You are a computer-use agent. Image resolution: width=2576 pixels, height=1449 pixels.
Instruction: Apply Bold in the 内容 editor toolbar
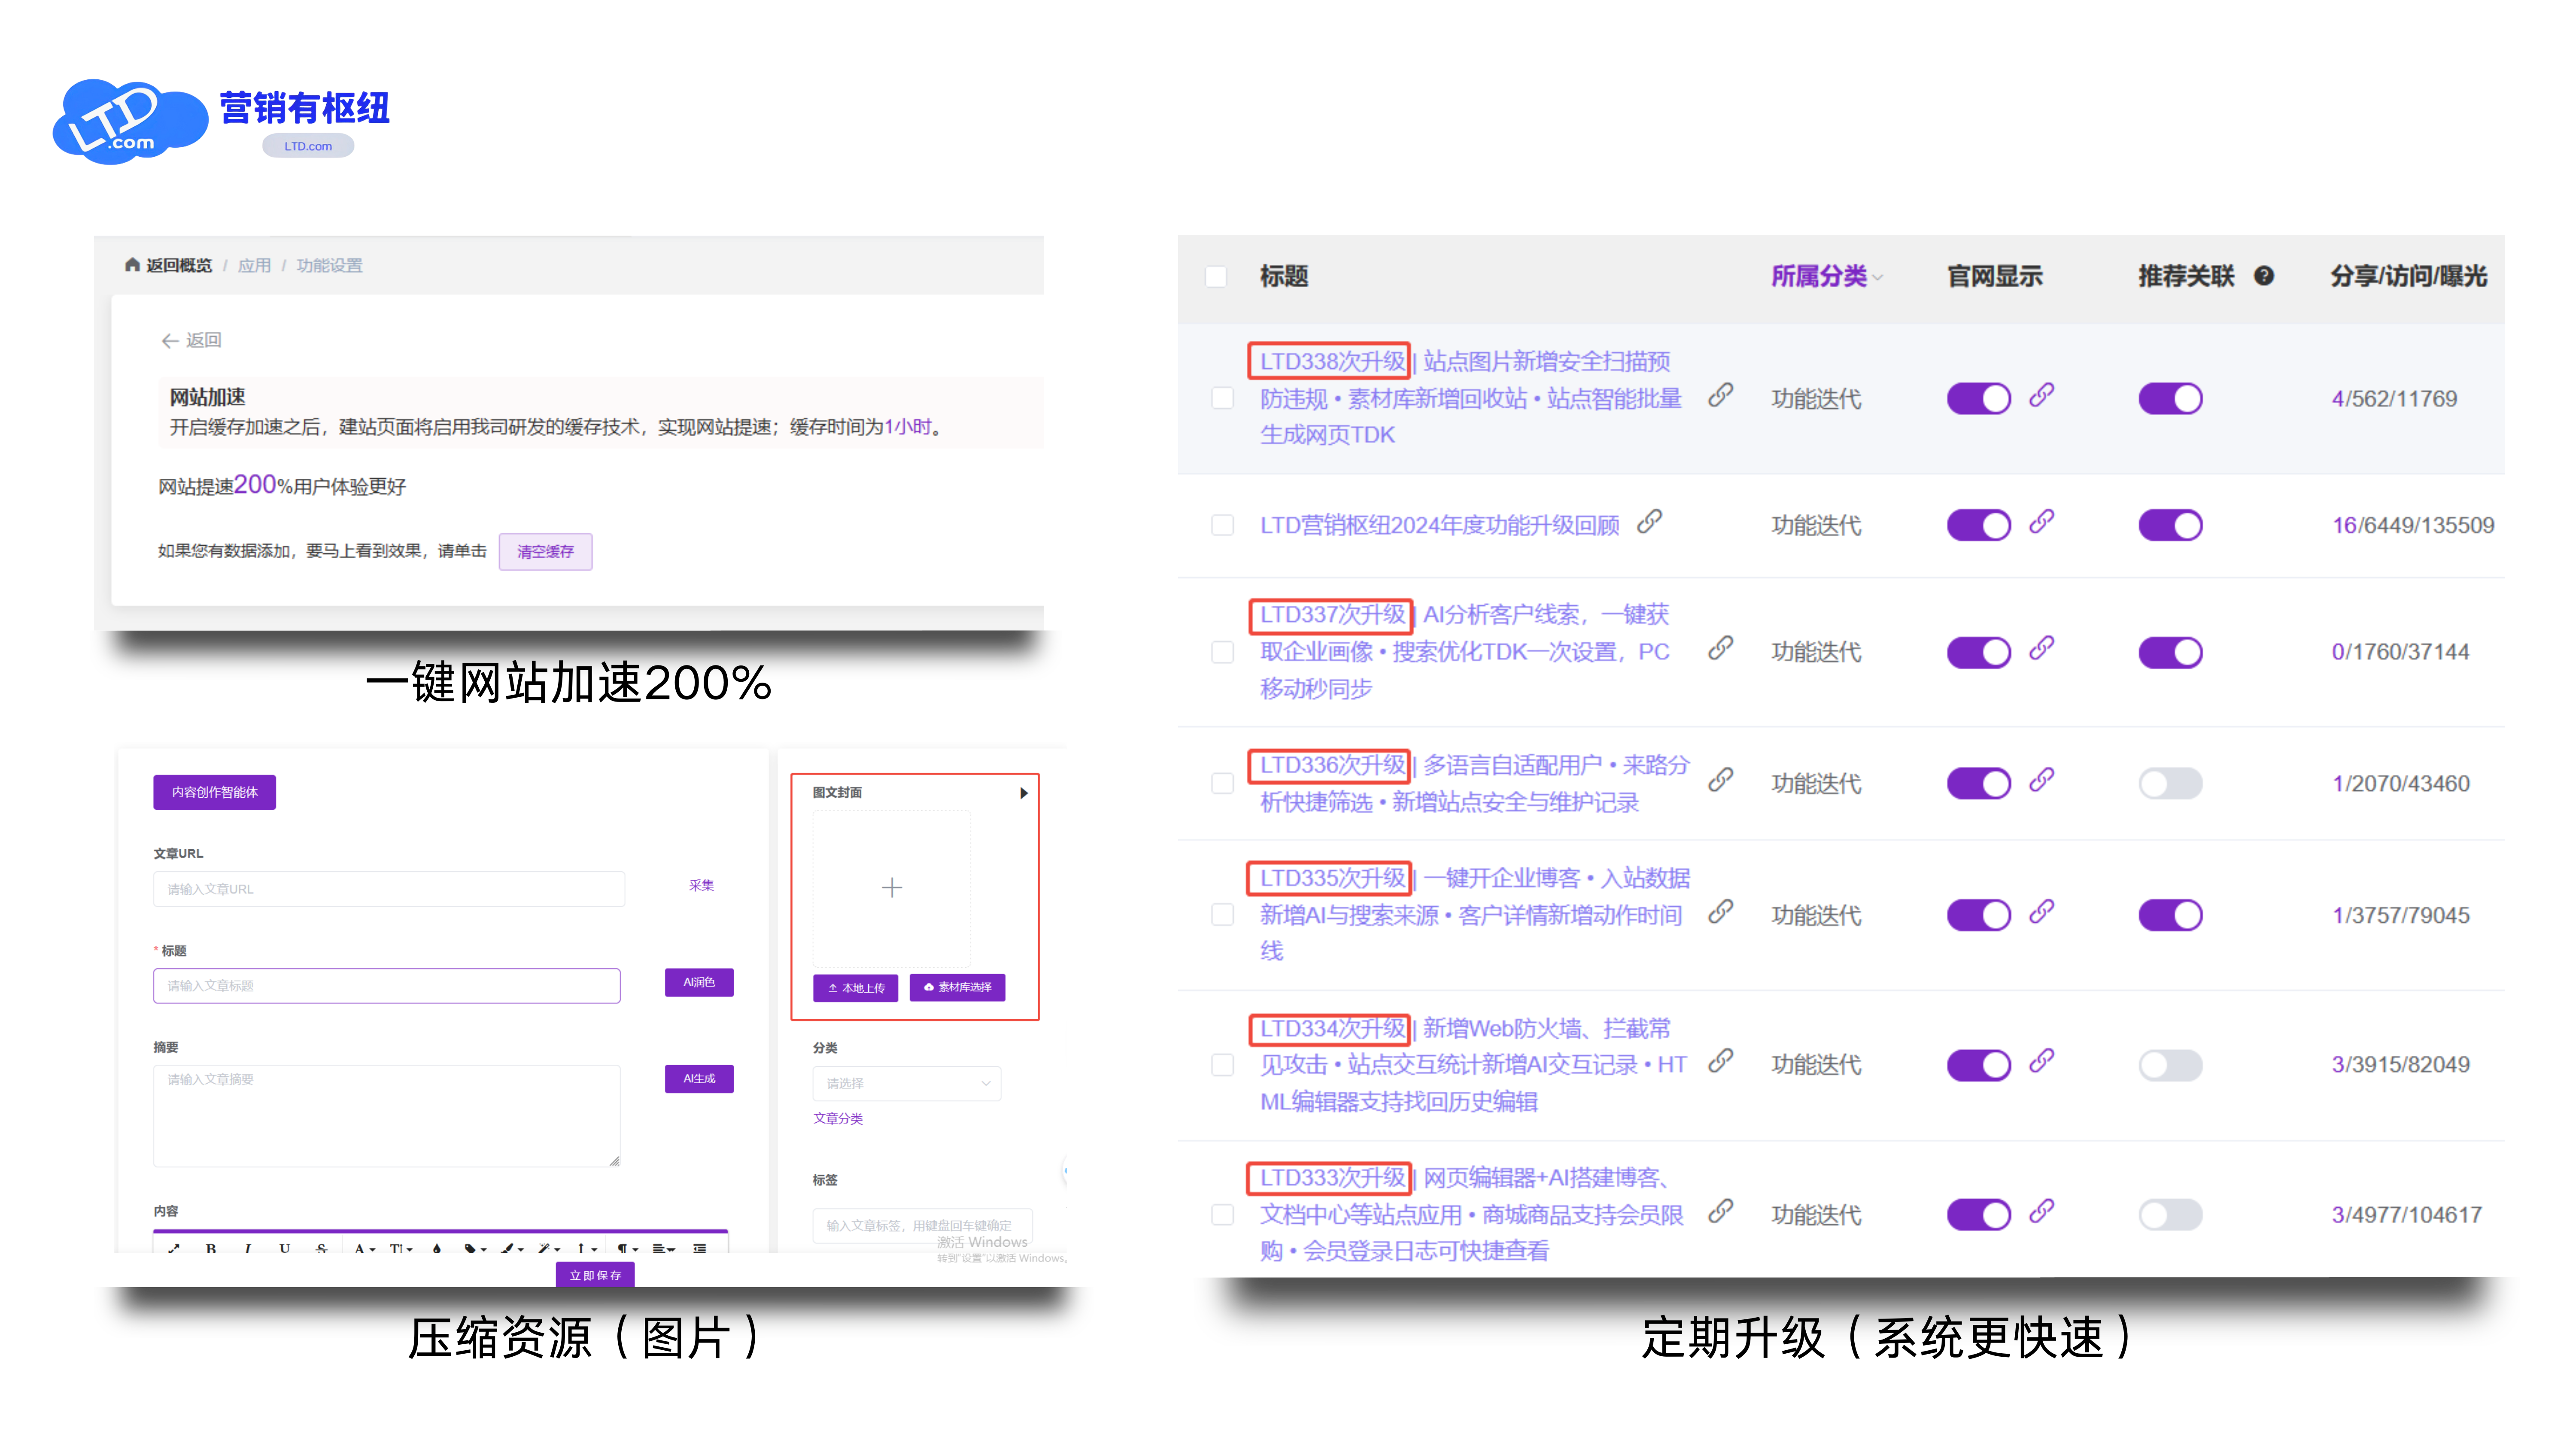pyautogui.click(x=211, y=1248)
